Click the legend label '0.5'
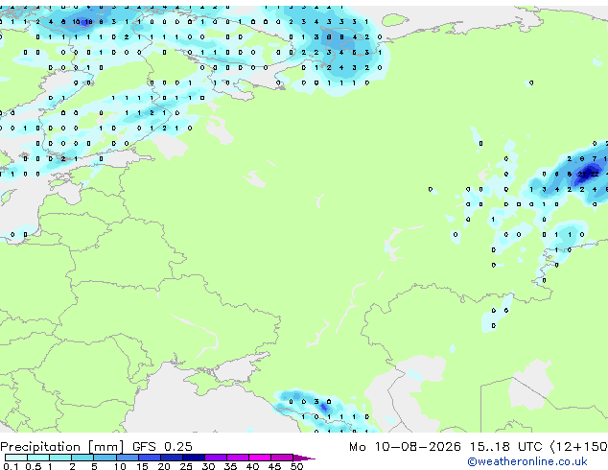 pos(34,466)
